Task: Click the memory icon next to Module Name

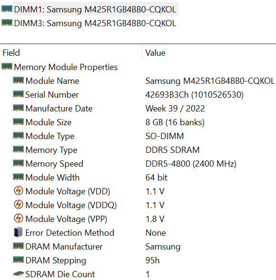Action: (18, 80)
